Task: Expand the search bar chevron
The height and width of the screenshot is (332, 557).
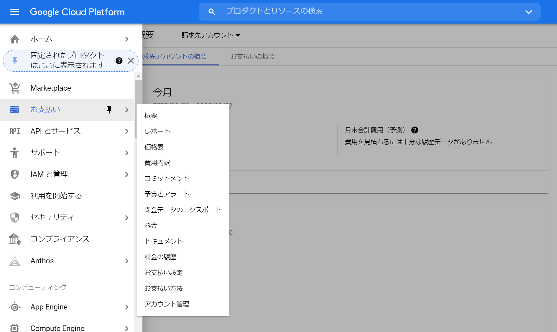Action: [x=529, y=12]
